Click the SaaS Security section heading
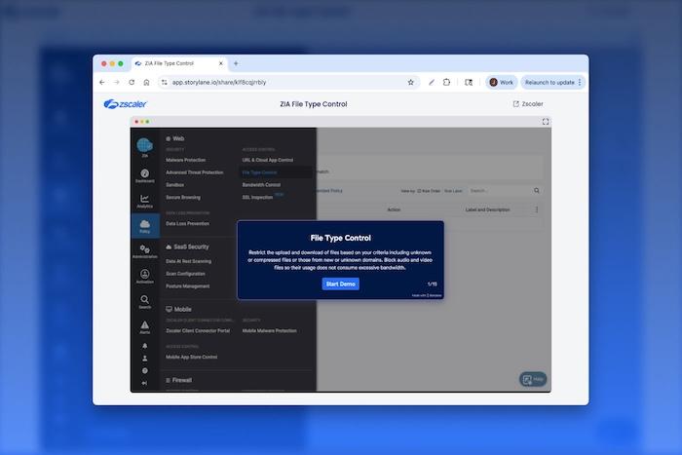The width and height of the screenshot is (682, 455). point(187,246)
